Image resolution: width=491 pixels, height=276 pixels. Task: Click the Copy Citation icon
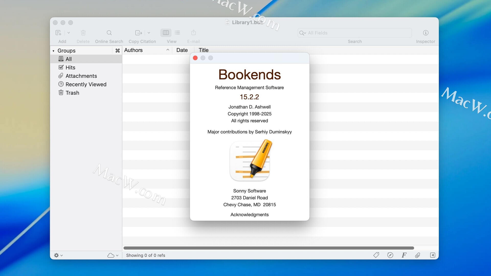(138, 33)
